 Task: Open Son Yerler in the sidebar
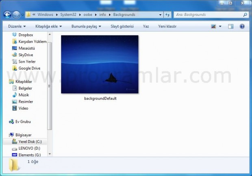coord(24,62)
